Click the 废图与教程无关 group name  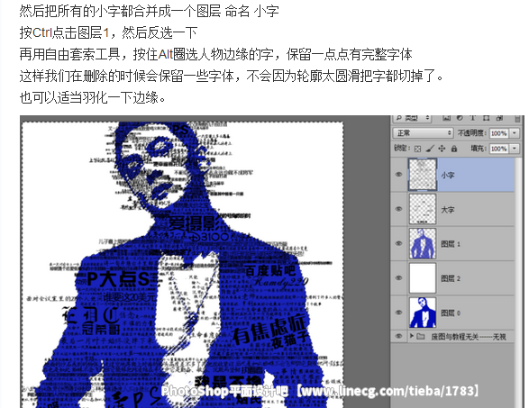469,337
